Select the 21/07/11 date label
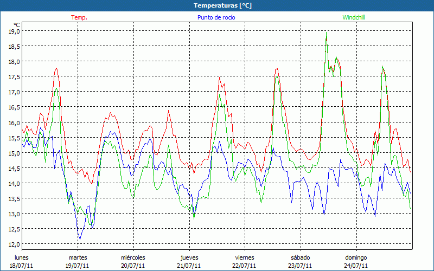 coord(189,266)
